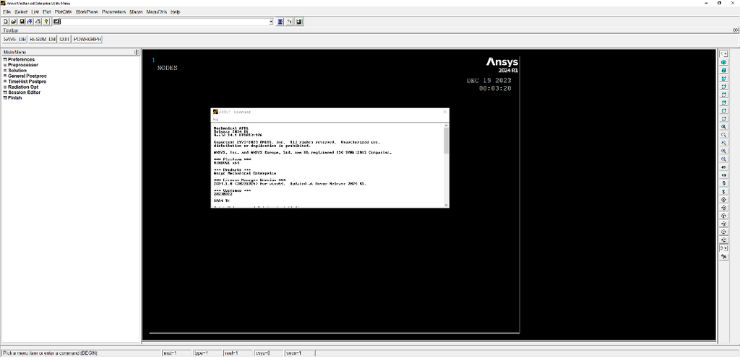This screenshot has width=740, height=357.
Task: Open the List menu
Action: point(35,12)
